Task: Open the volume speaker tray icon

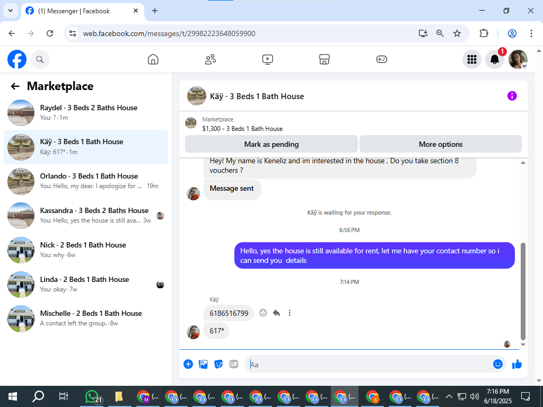Action: (475, 396)
